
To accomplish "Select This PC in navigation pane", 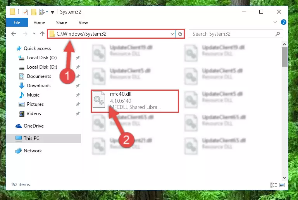I will tap(43, 138).
